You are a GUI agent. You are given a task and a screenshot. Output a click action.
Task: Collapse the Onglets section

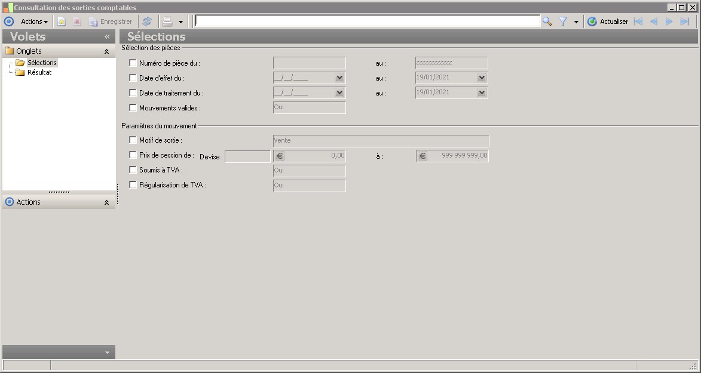(x=106, y=51)
